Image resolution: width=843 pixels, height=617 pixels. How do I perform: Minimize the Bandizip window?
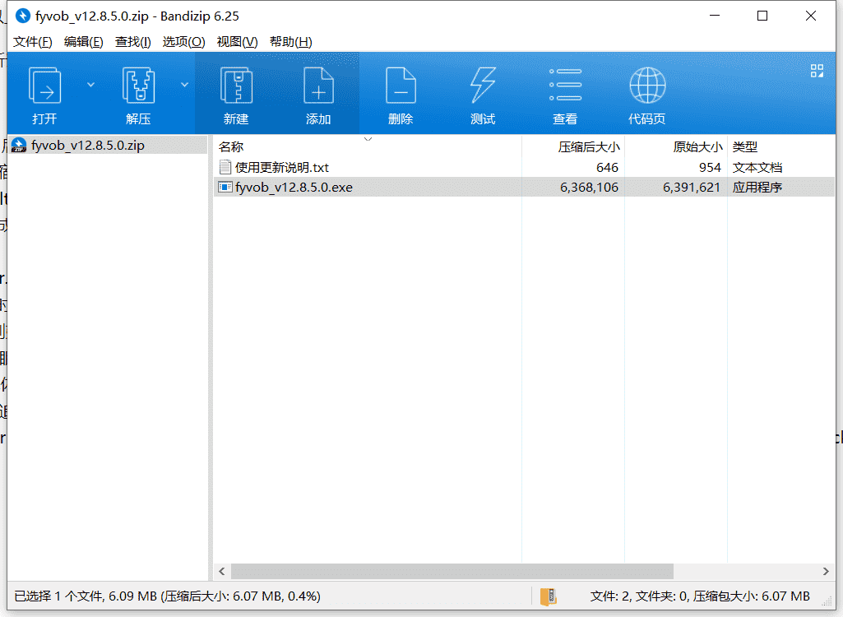(715, 16)
